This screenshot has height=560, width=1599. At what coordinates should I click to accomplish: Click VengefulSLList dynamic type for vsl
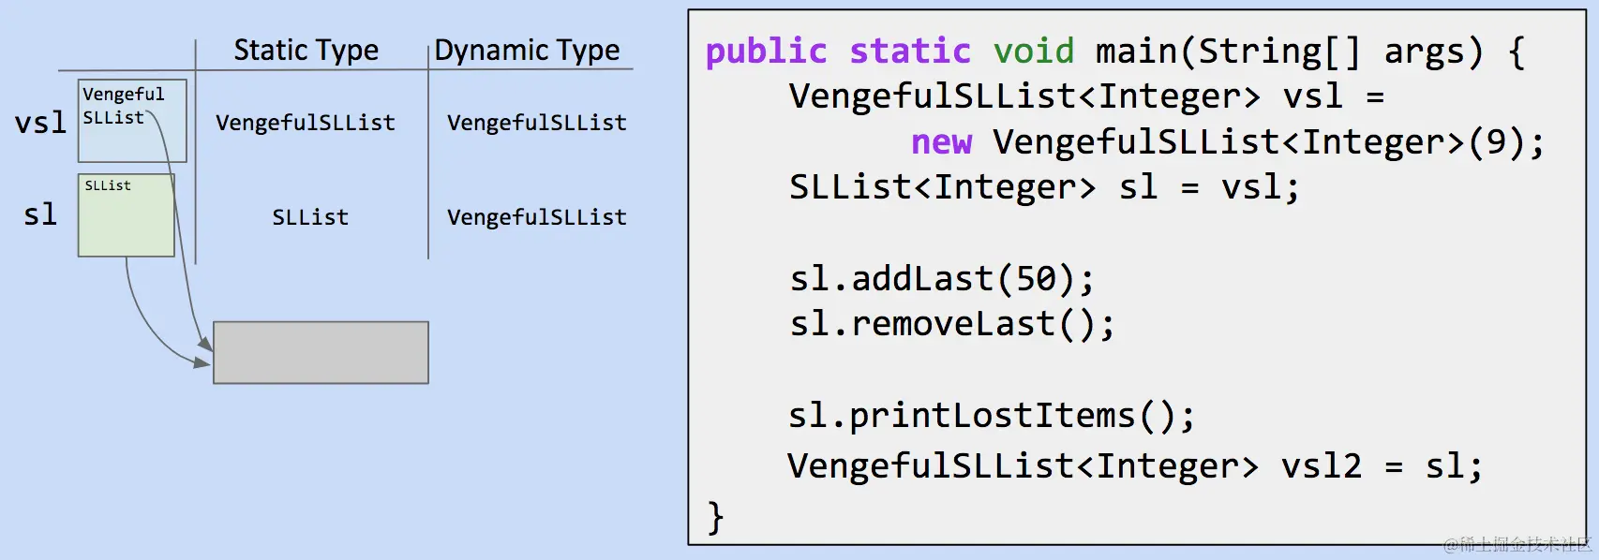click(537, 123)
